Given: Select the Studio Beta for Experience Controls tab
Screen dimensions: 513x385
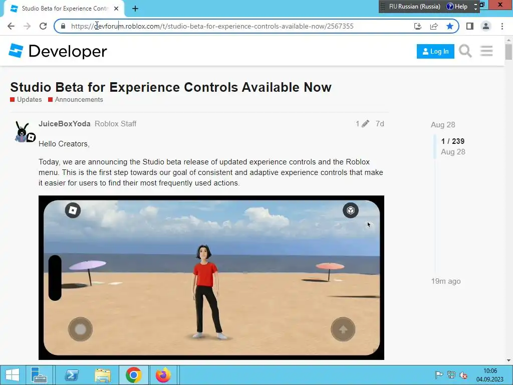Looking at the screenshot, I should (x=64, y=9).
